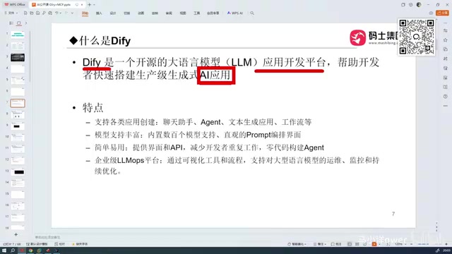Open slide 3 dark thumbnail
Viewport: 452px width, 254px height.
click(x=18, y=57)
